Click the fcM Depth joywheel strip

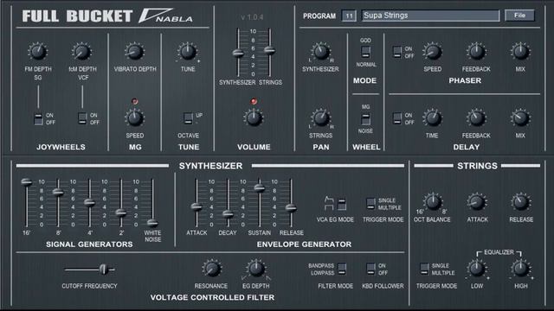[x=82, y=97]
